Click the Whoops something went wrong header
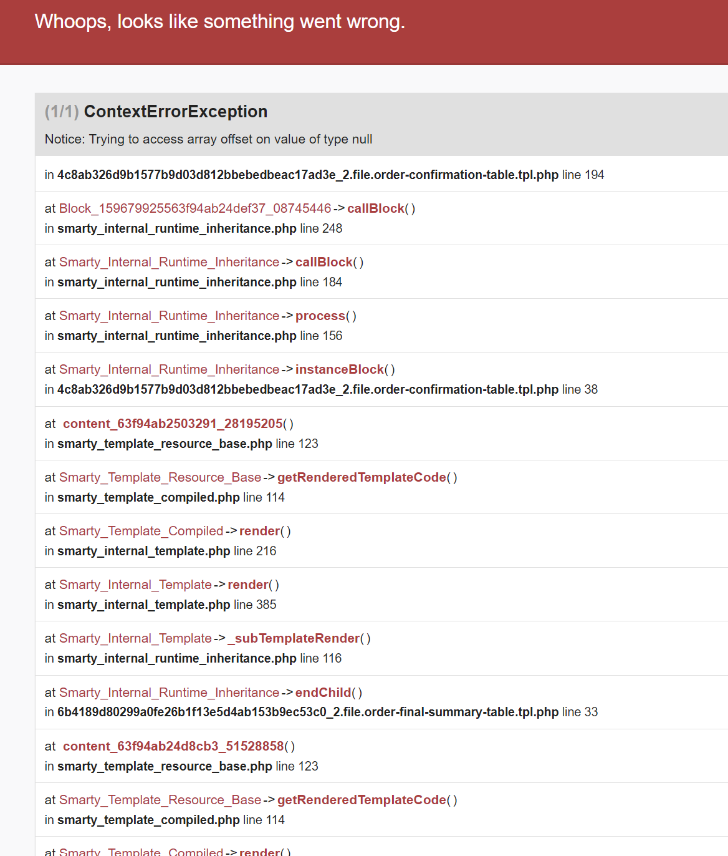Viewport: 728px width, 856px height. pyautogui.click(x=219, y=21)
